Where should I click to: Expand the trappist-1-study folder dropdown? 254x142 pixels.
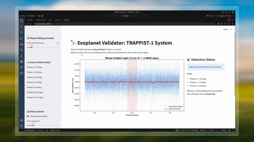coord(225,16)
